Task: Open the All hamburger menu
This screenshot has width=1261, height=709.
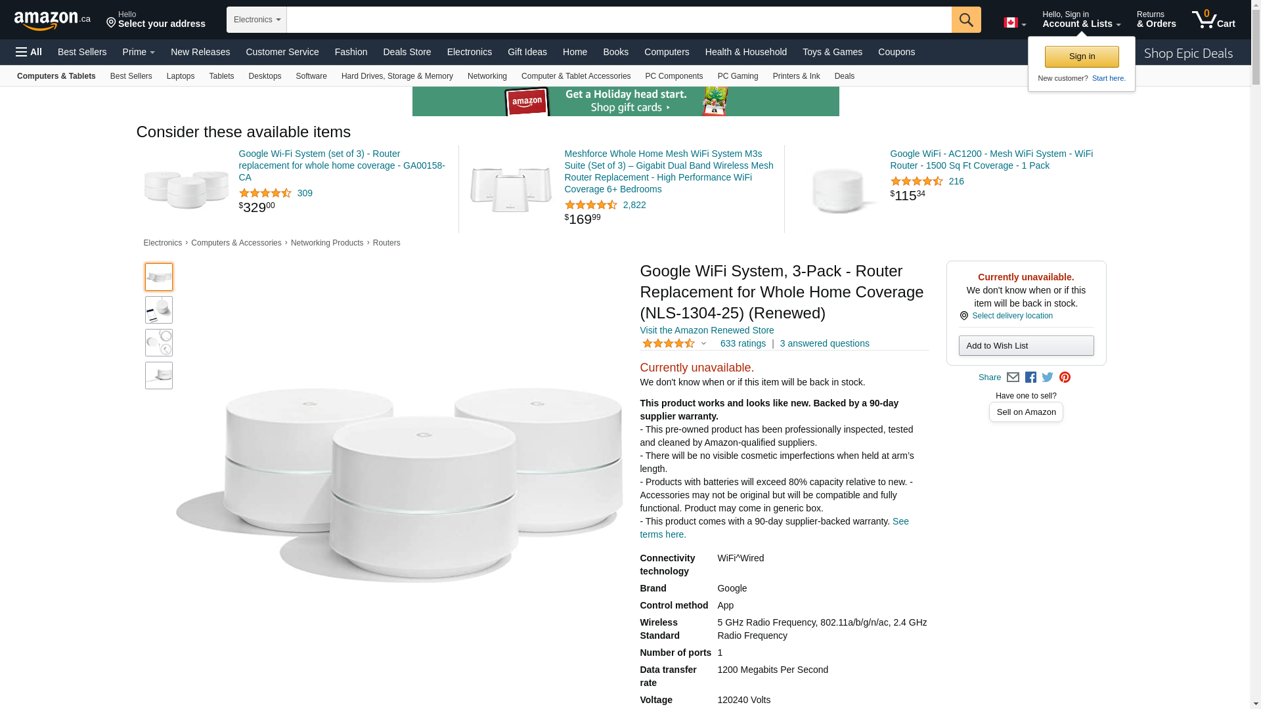Action: pos(29,52)
